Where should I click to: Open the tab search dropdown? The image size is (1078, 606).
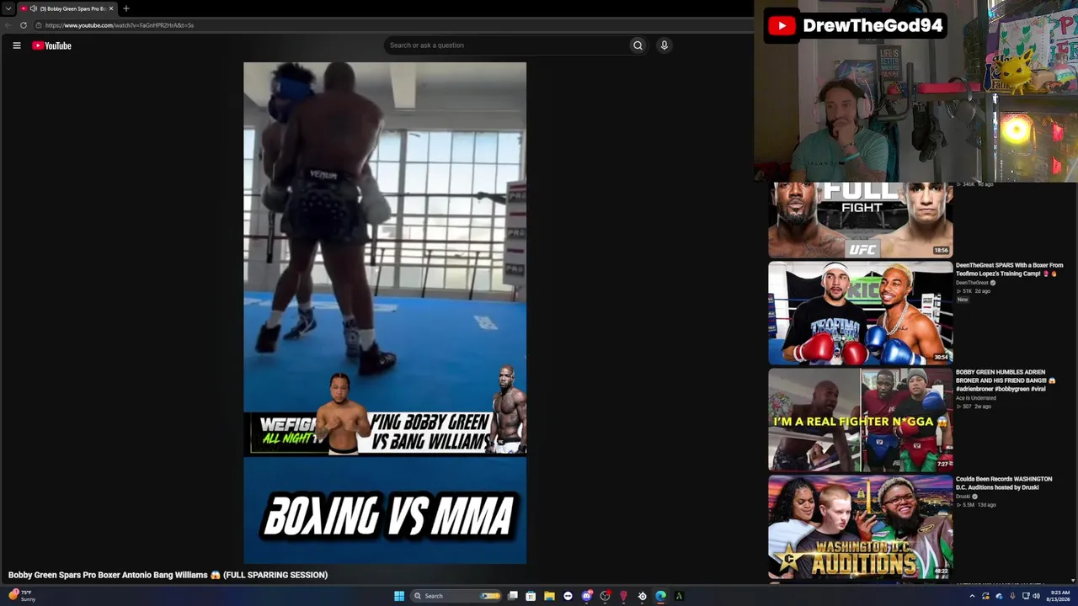[x=8, y=8]
